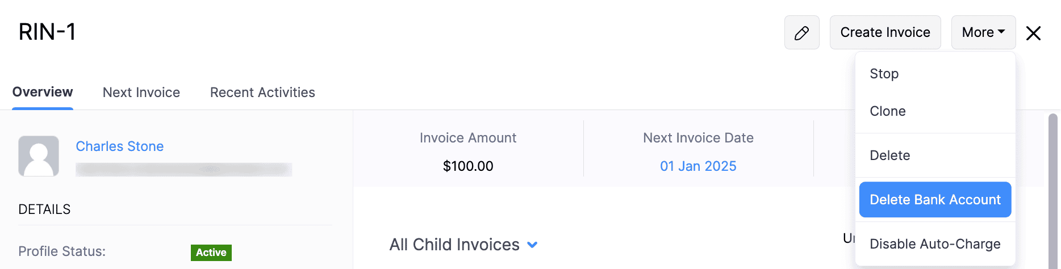This screenshot has height=269, width=1061.
Task: Switch to the Next Invoice tab
Action: point(141,93)
